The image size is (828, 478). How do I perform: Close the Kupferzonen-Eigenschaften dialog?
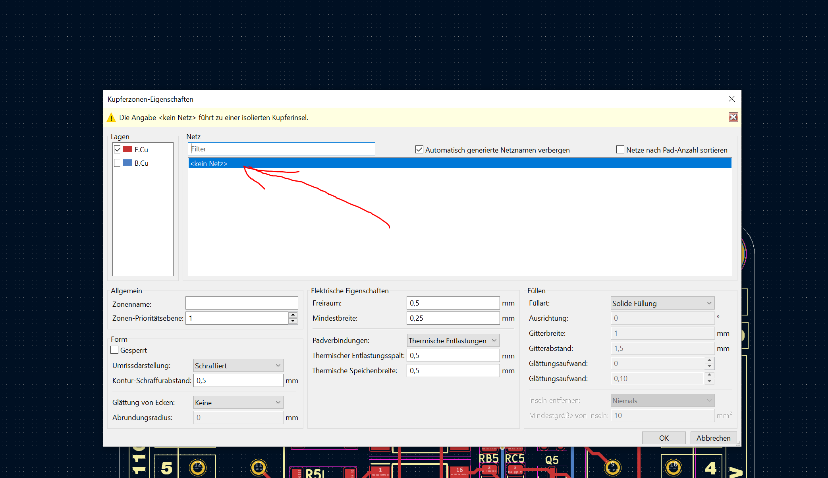pyautogui.click(x=731, y=99)
